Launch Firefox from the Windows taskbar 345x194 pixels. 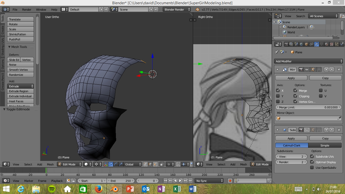click(98, 189)
